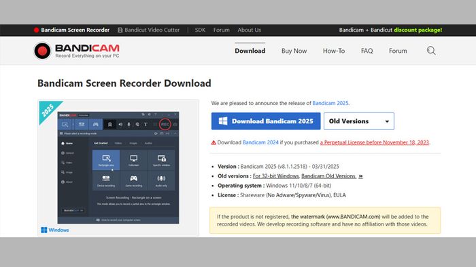Open the site search magnifier icon
Image resolution: width=476 pixels, height=267 pixels.
(x=431, y=51)
